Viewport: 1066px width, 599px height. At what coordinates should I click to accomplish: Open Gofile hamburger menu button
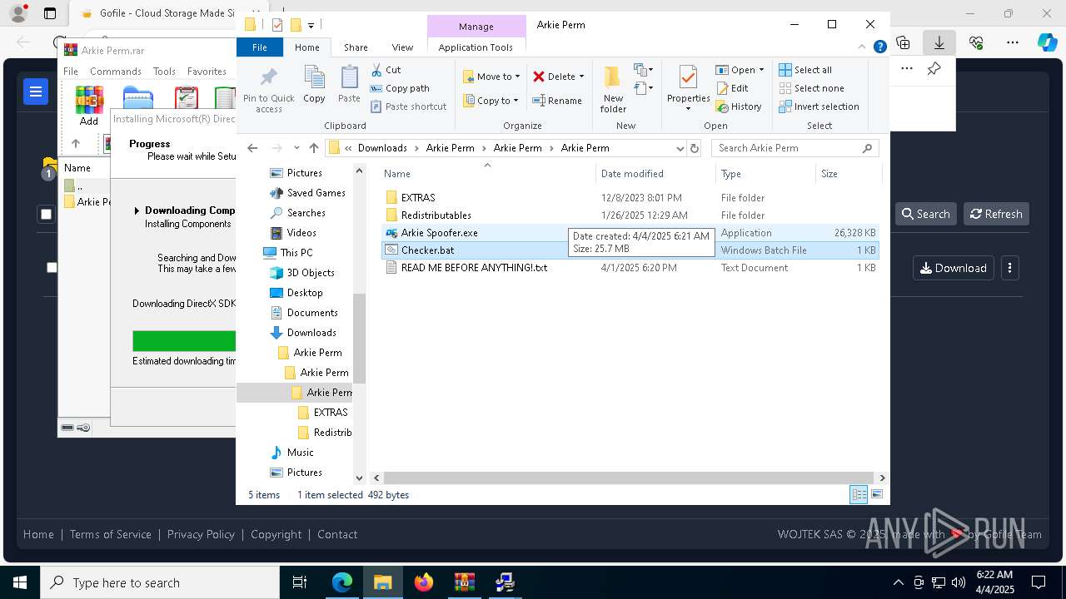pyautogui.click(x=35, y=92)
